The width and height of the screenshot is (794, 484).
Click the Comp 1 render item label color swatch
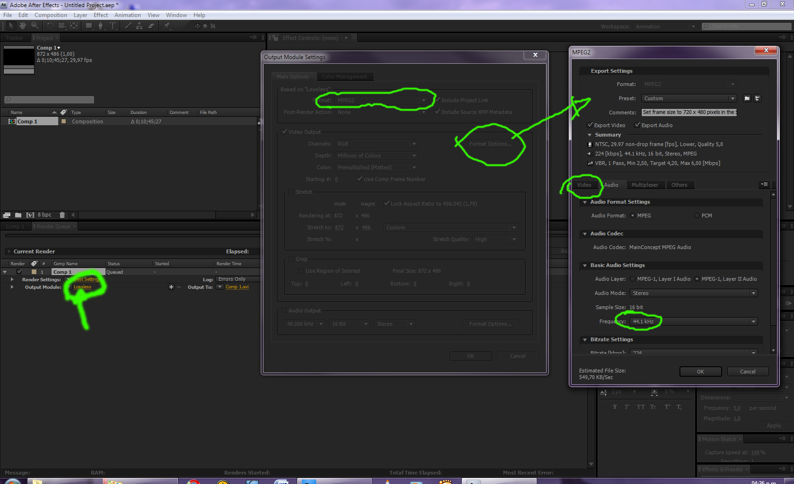point(34,272)
